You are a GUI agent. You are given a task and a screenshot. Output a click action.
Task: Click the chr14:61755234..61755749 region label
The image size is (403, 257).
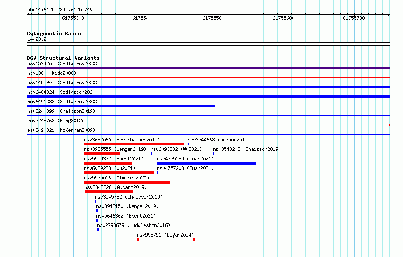point(60,10)
